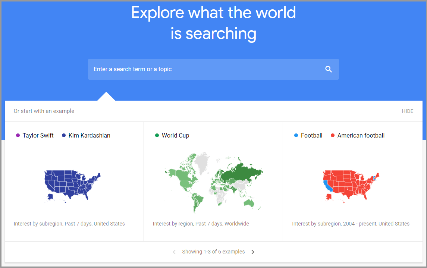Viewport: 427px width, 268px height.
Task: Click the purple Taylor Swift dot
Action: (x=18, y=136)
